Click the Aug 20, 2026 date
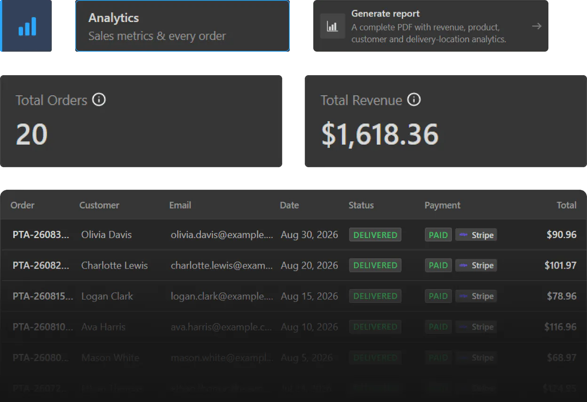This screenshot has height=402, width=587. point(309,265)
